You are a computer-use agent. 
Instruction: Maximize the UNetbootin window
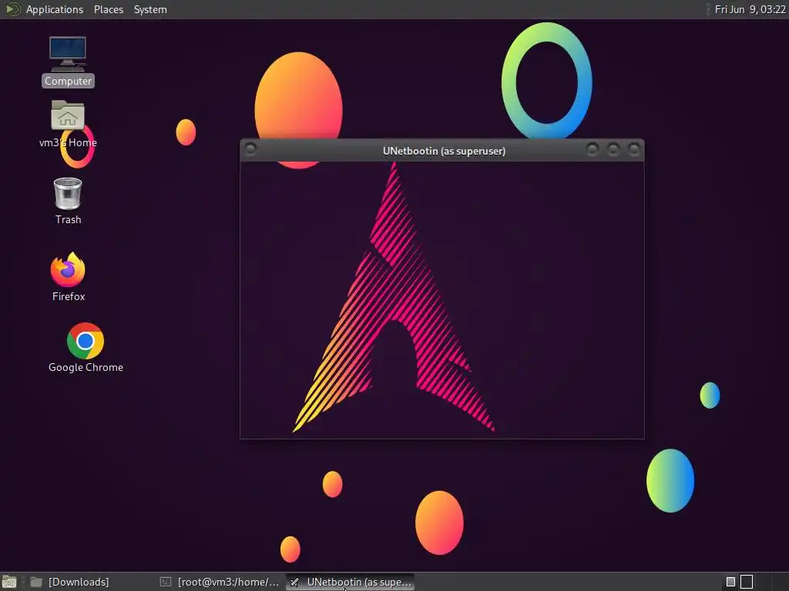(x=613, y=149)
